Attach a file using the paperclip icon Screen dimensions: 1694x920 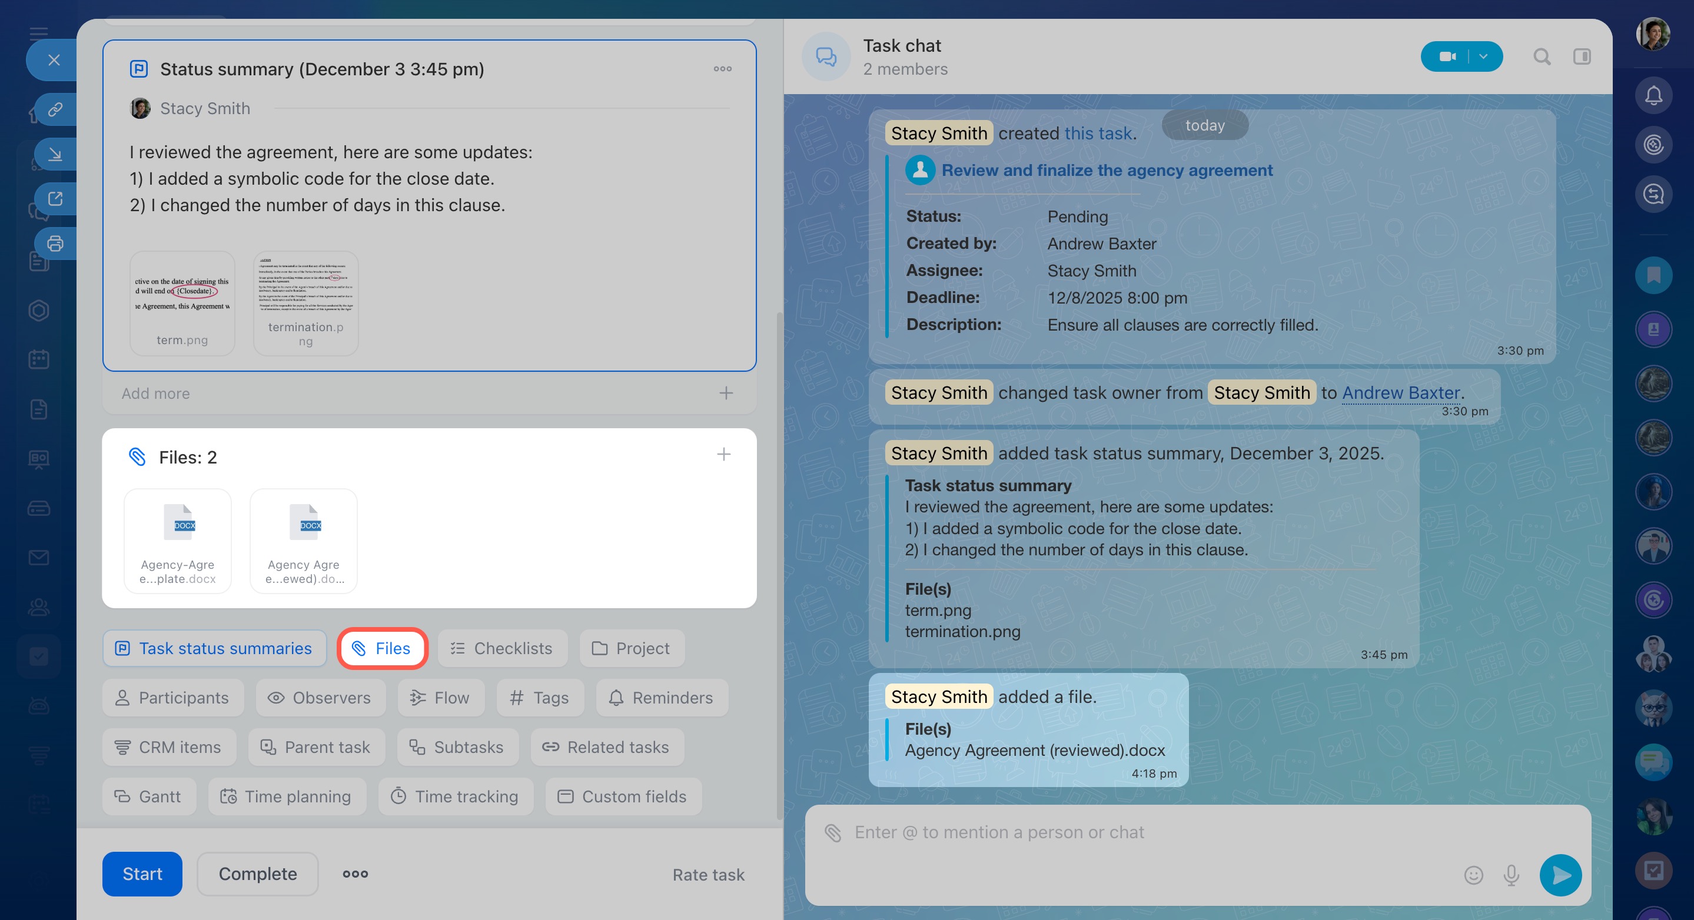click(832, 832)
